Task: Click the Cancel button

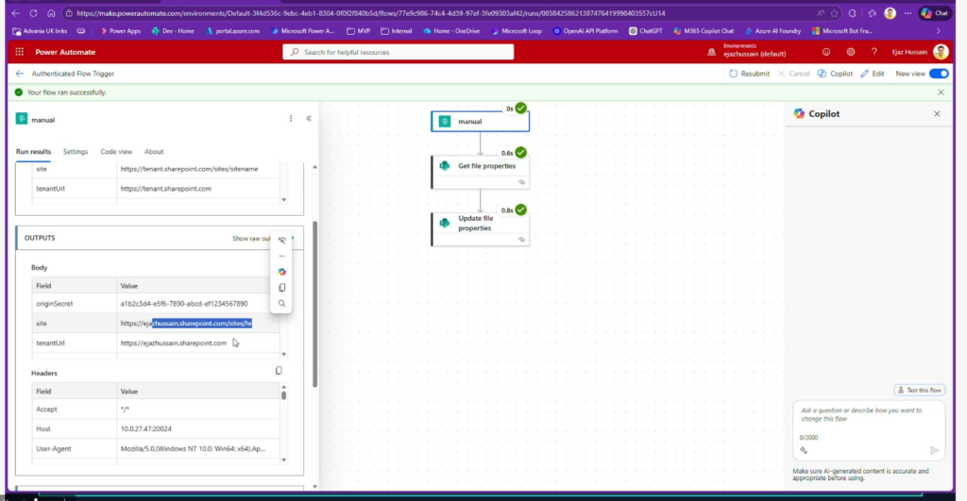Action: 793,74
